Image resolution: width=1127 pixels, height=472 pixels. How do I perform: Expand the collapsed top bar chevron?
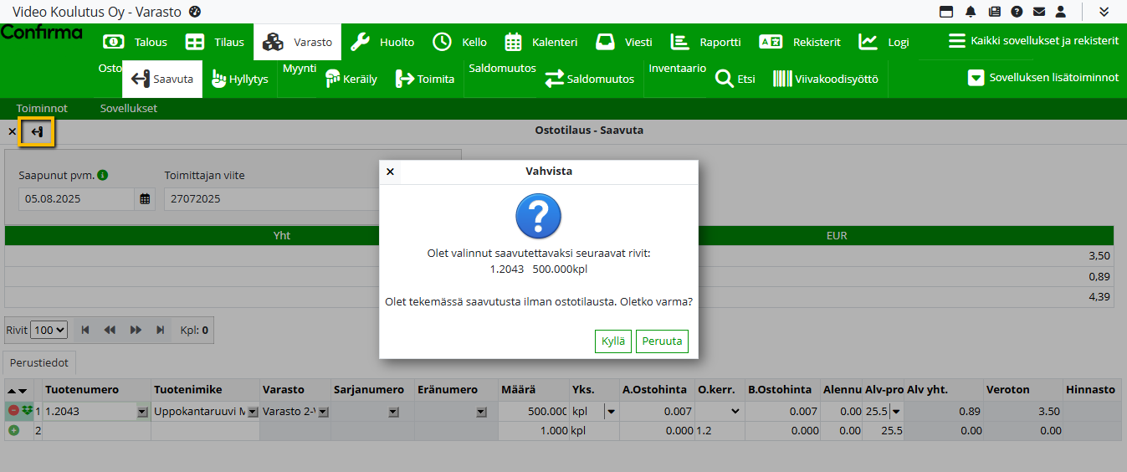[x=1104, y=12]
